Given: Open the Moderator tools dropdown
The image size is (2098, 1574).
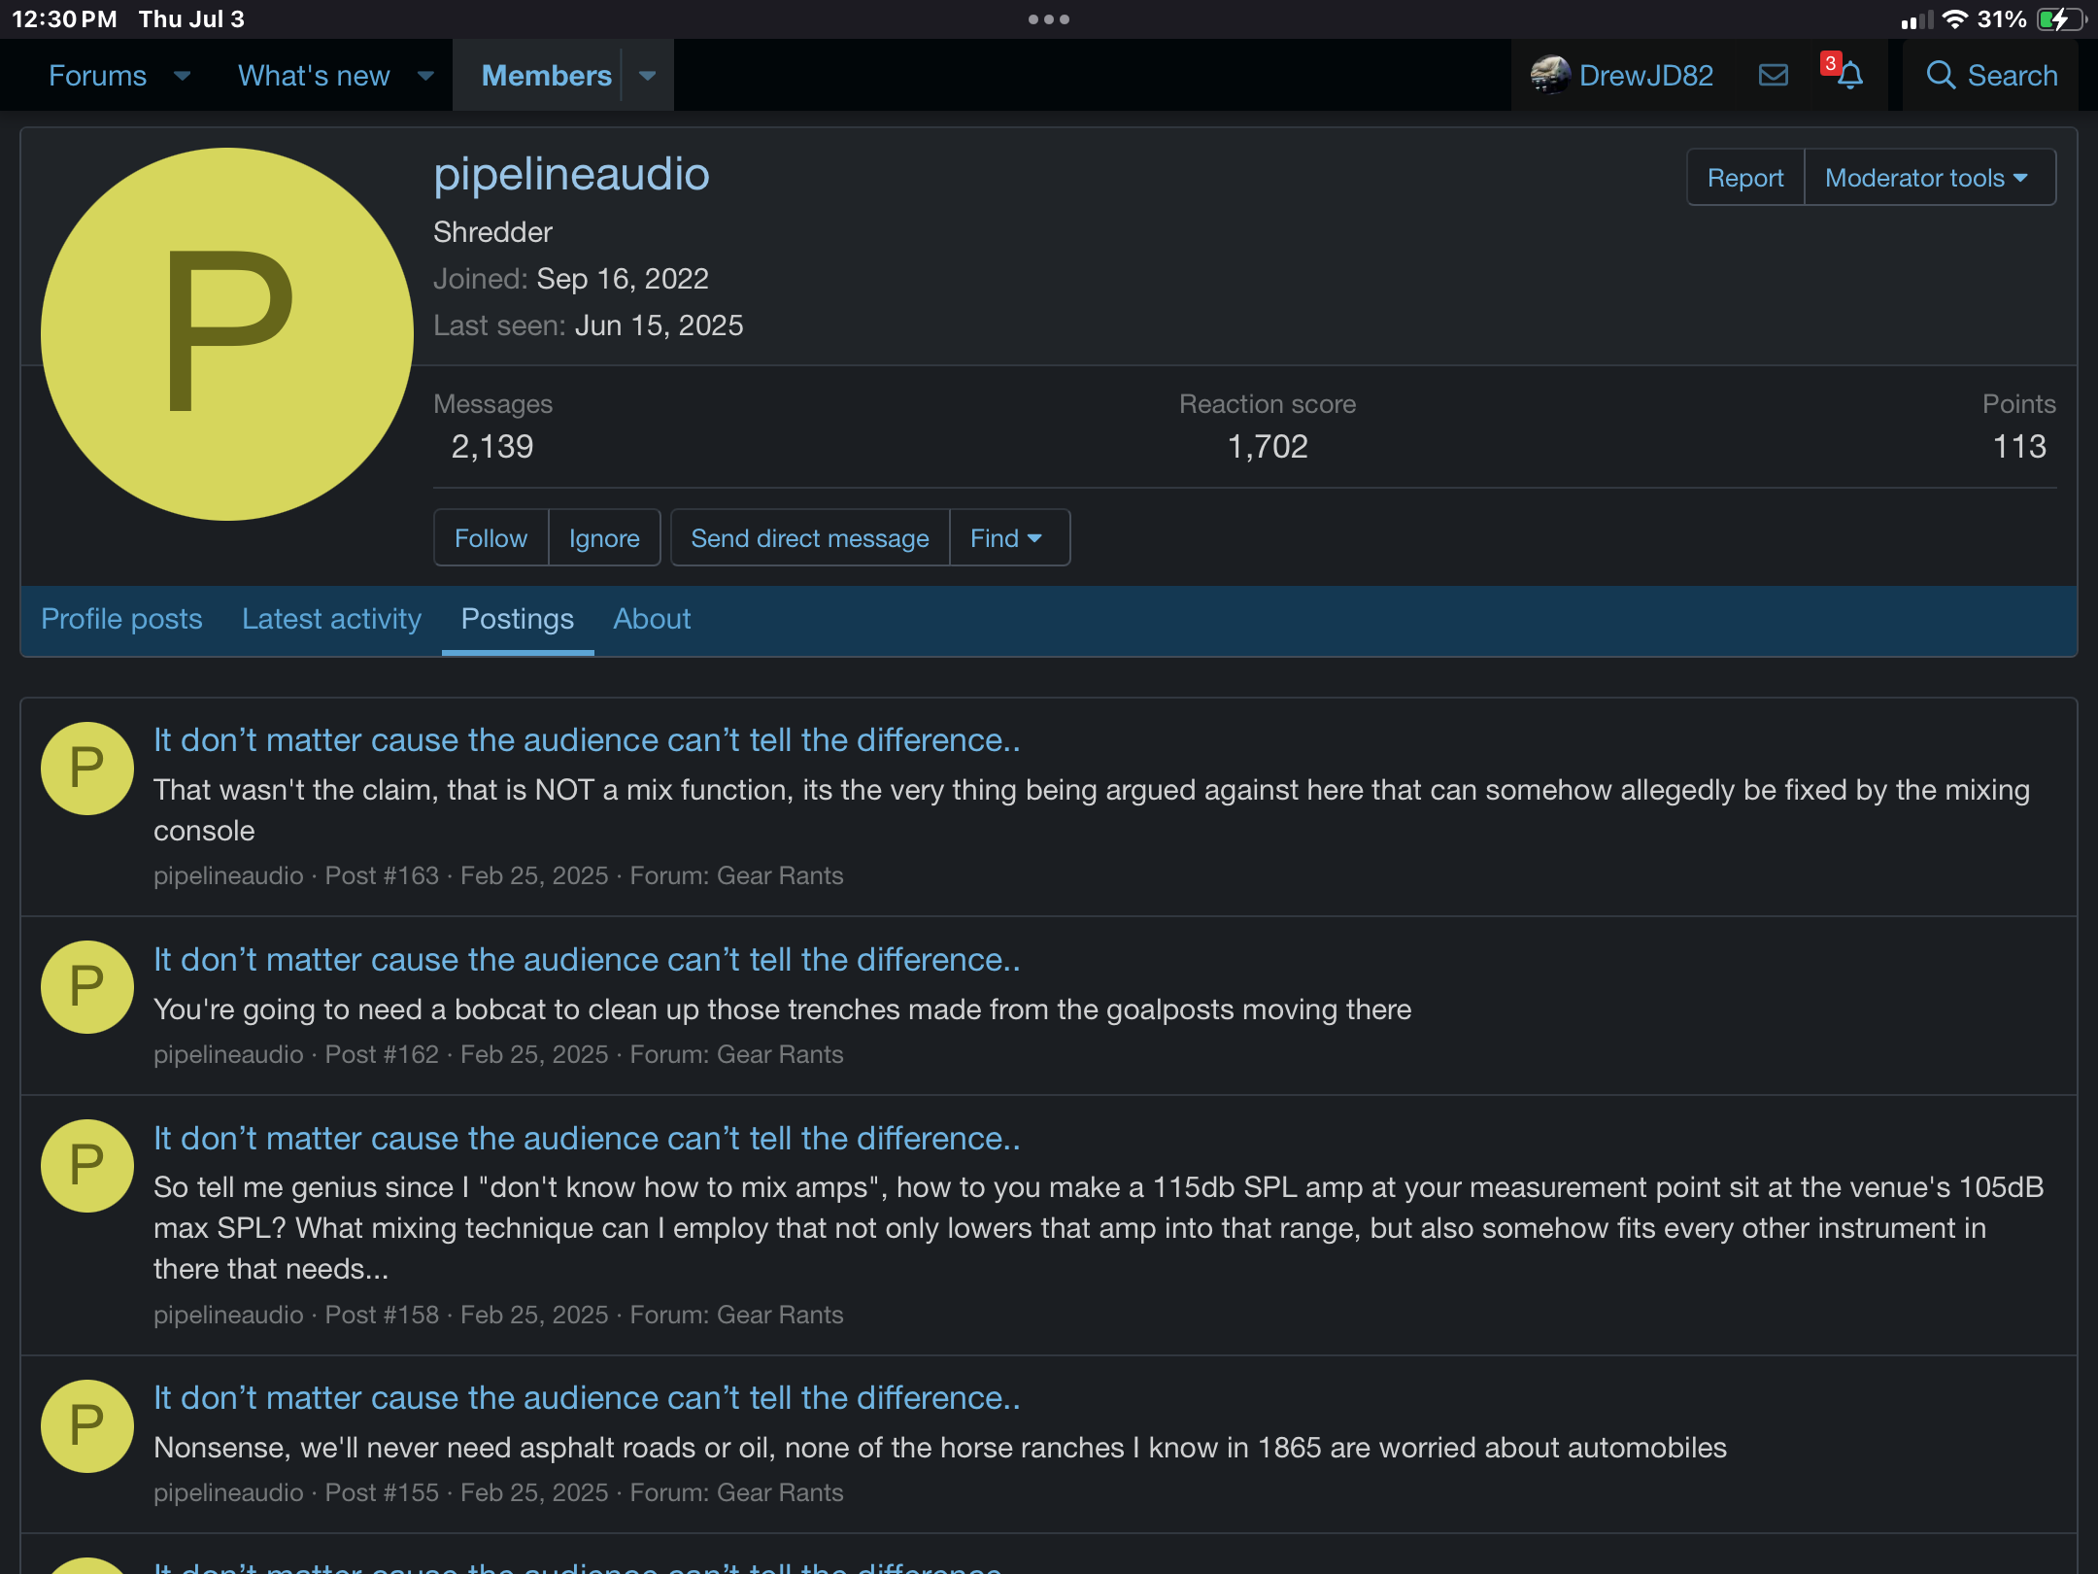Looking at the screenshot, I should 1928,178.
